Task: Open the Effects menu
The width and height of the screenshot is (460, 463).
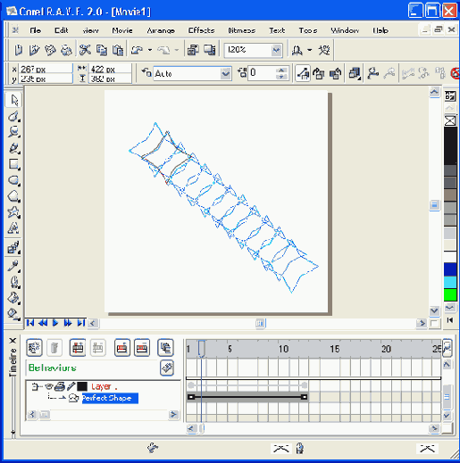Action: (x=201, y=30)
